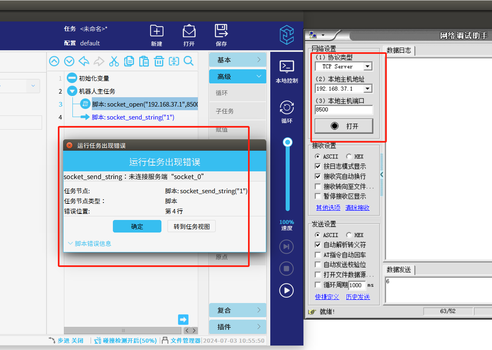Click the 确定 button in error dialog
This screenshot has width=492, height=350.
[x=137, y=226]
